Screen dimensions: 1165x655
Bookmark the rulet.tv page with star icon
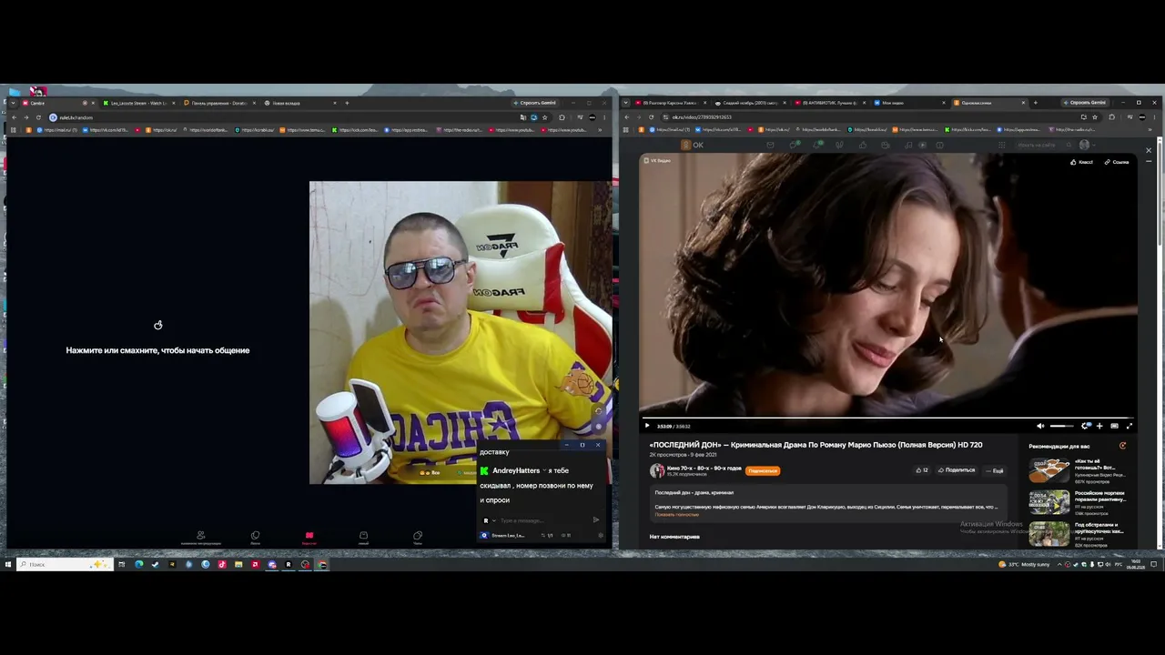(x=545, y=117)
